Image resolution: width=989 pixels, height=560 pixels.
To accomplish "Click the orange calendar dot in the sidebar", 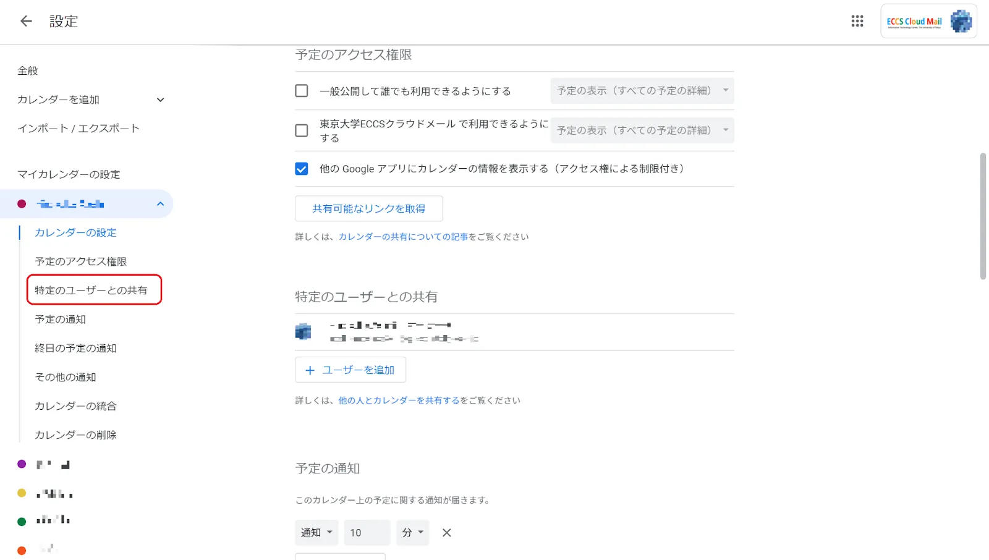I will [x=22, y=549].
